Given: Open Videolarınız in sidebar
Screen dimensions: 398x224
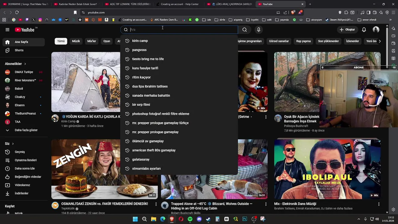Looking at the screenshot, I should point(24,185).
